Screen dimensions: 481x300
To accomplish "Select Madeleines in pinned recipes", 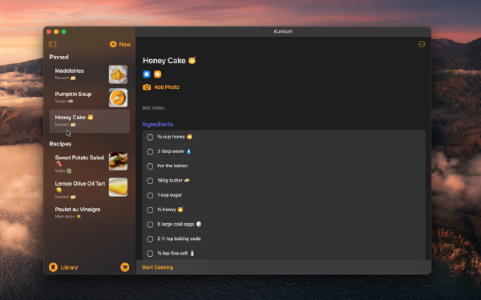I will (x=89, y=74).
